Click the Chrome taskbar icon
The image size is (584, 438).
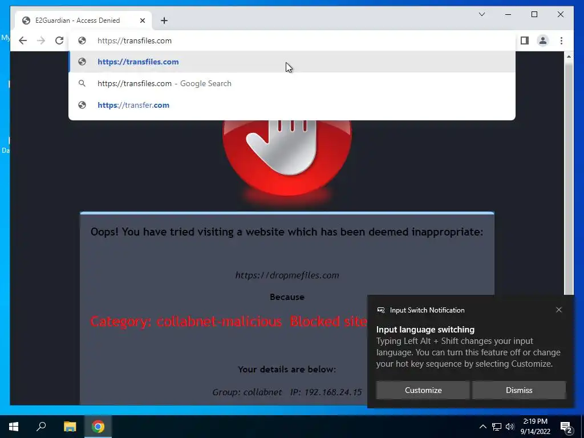(98, 427)
